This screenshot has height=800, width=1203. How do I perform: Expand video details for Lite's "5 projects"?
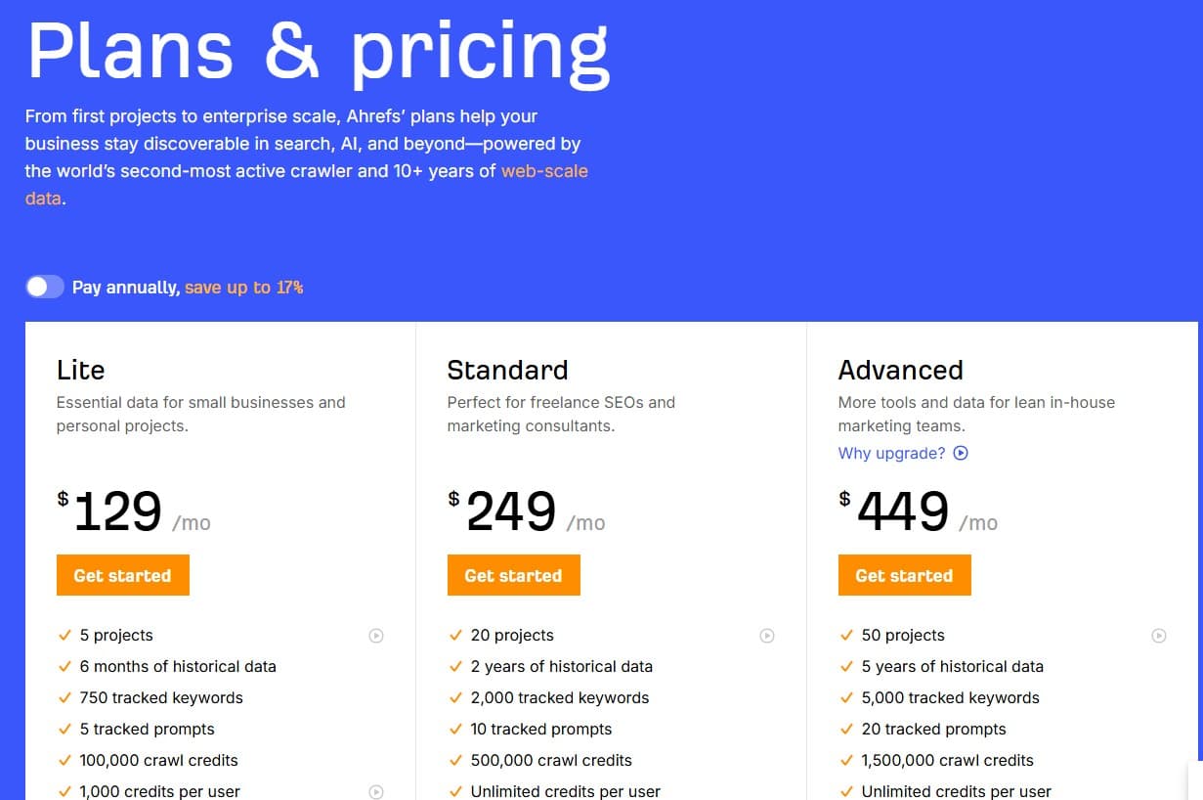(x=376, y=635)
